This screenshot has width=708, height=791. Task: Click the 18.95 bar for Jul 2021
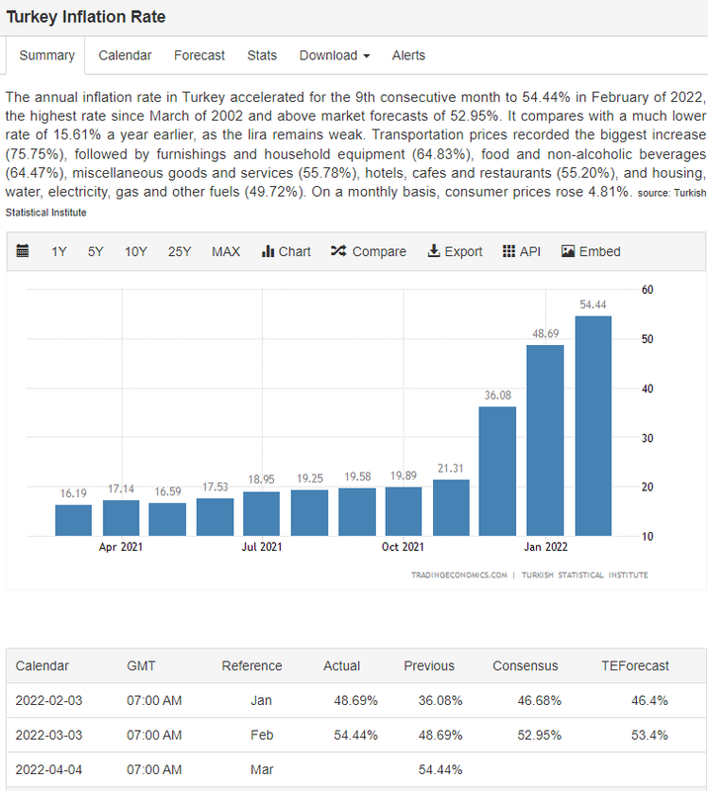tap(261, 513)
